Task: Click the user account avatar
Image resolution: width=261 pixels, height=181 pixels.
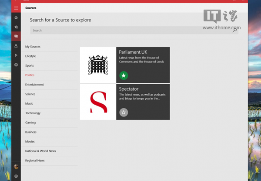Action: 16,167
